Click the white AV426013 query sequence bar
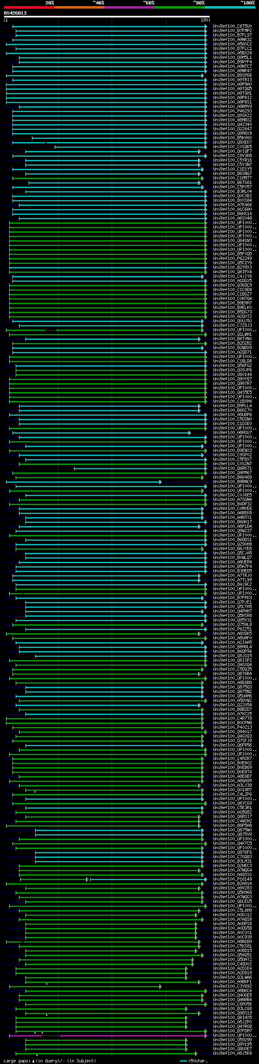 [107, 17]
